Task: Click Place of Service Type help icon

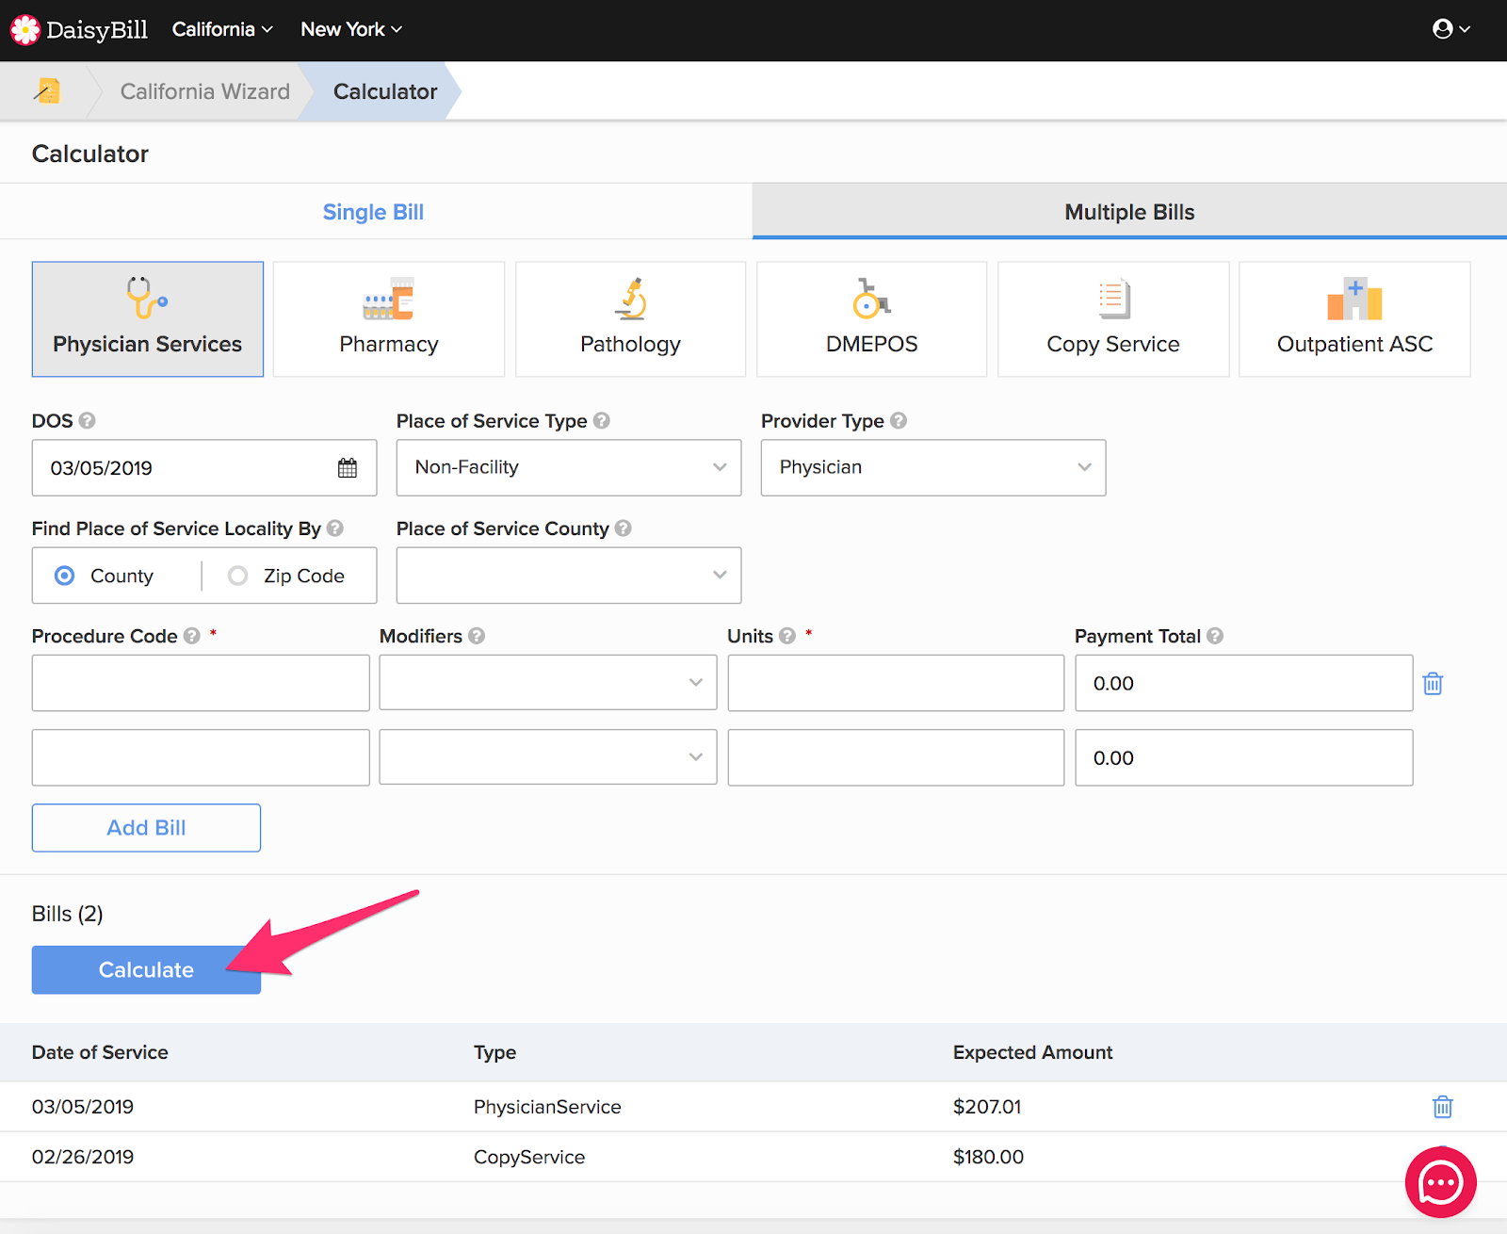Action: [x=602, y=420]
